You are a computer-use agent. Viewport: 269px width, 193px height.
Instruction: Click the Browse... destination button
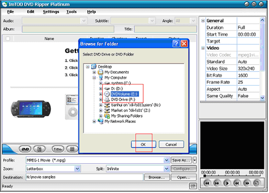[157, 178]
